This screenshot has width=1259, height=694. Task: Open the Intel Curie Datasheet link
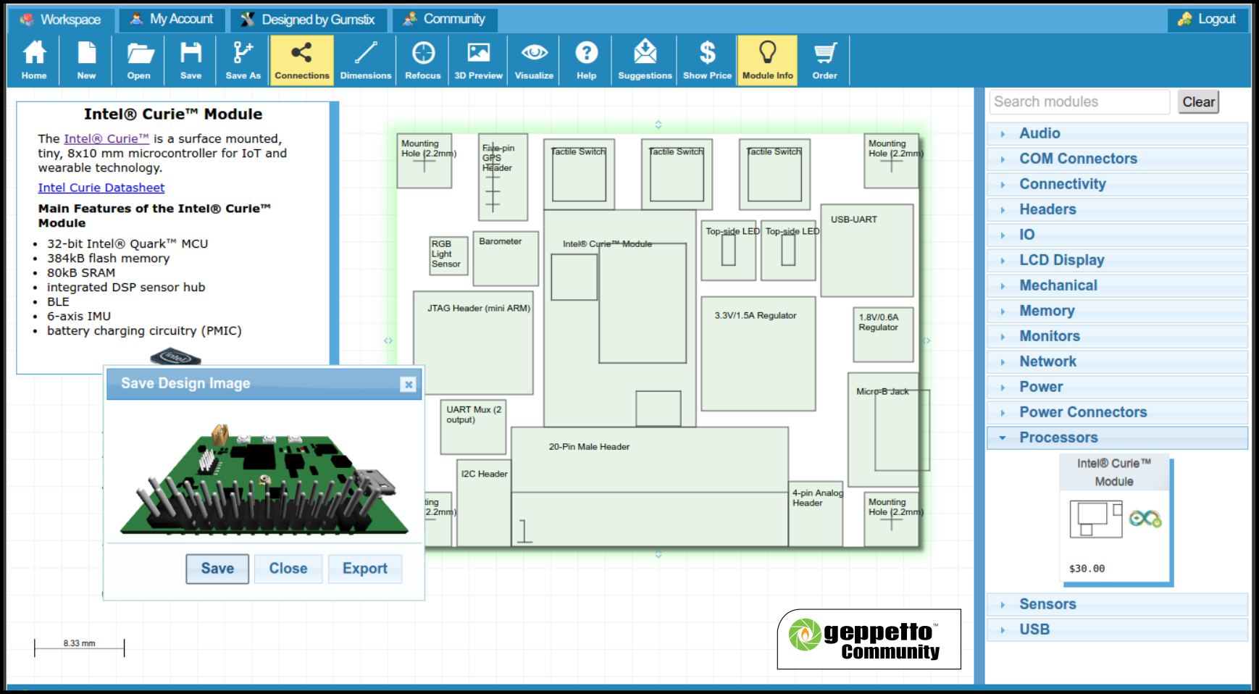coord(101,188)
